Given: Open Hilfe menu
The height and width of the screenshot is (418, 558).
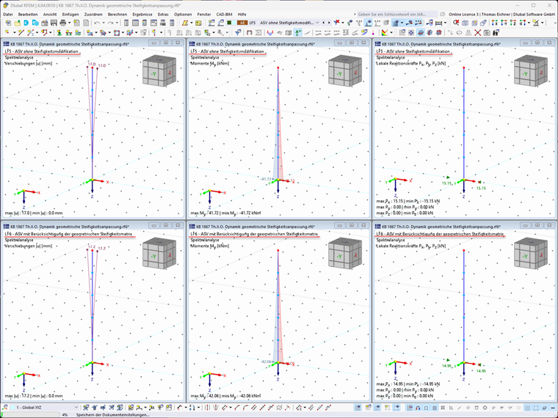Looking at the screenshot, I should (x=242, y=14).
